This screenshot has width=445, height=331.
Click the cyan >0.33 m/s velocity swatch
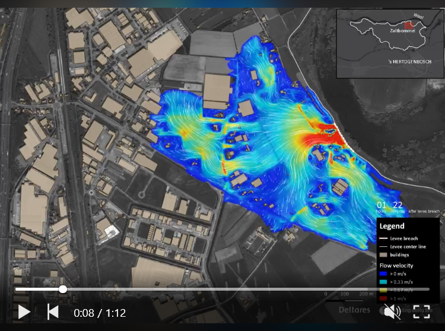pyautogui.click(x=383, y=281)
